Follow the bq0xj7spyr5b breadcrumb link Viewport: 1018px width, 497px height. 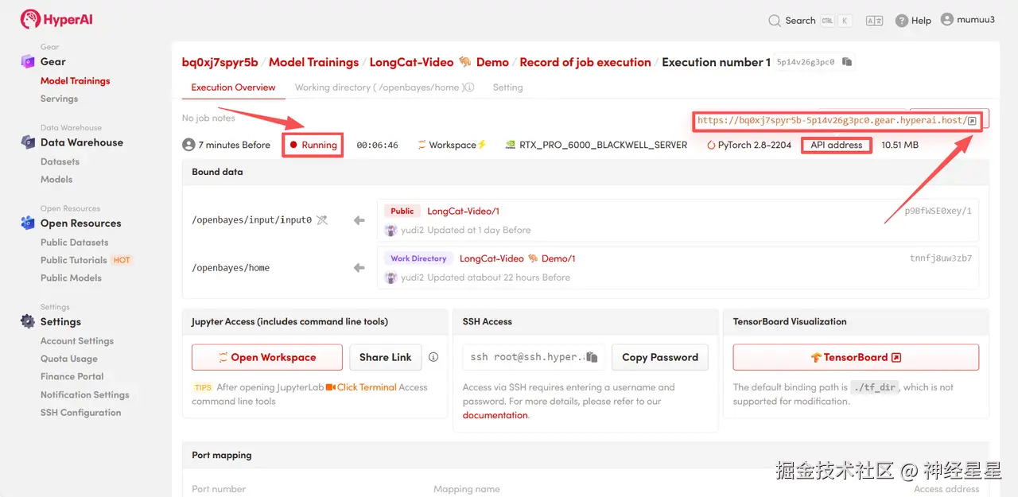click(220, 62)
